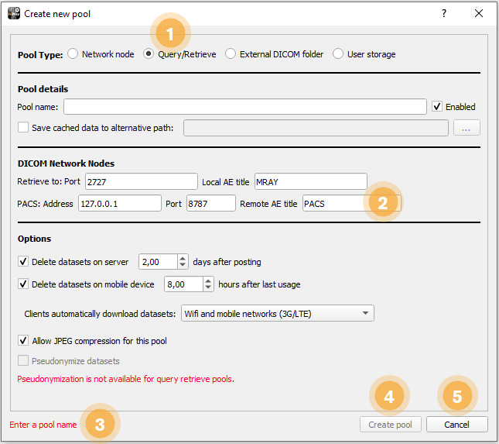This screenshot has height=444, width=499.
Task: Click the Pool name input field
Action: tap(244, 107)
